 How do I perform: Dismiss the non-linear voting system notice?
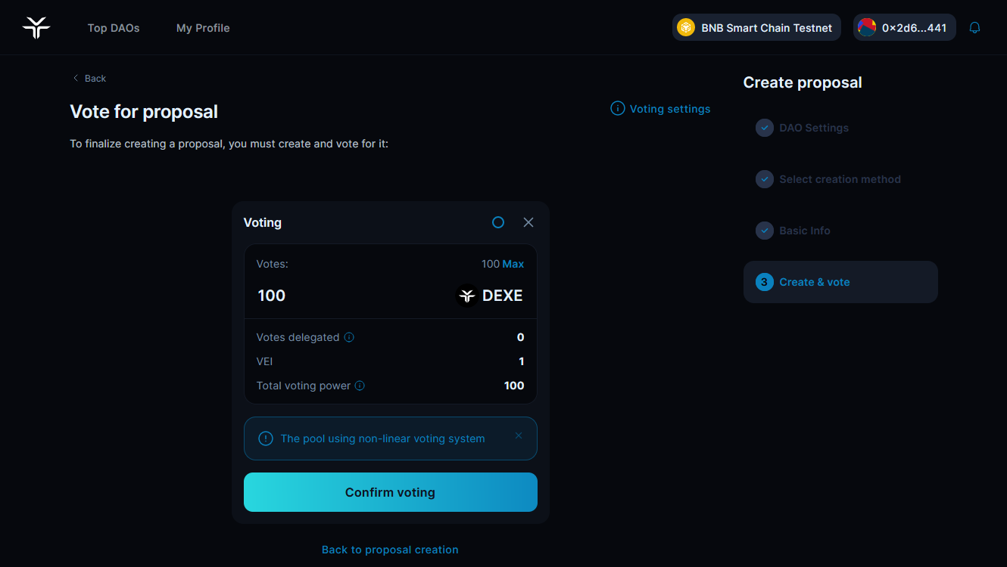click(x=519, y=435)
